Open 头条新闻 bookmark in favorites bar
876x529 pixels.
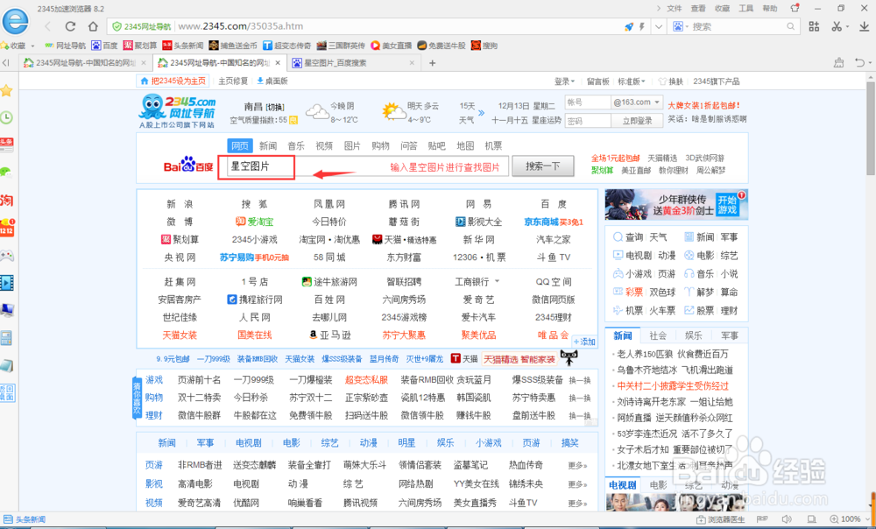[x=183, y=46]
